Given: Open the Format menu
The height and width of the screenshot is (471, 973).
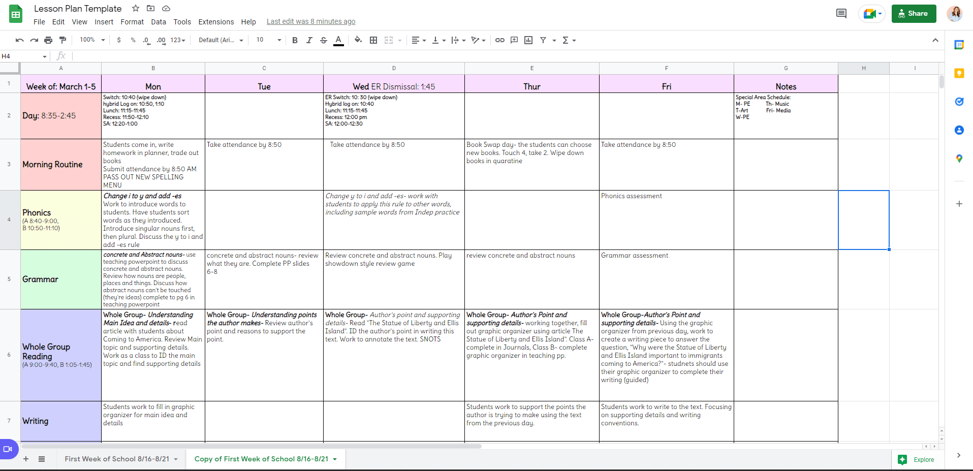Looking at the screenshot, I should 132,22.
